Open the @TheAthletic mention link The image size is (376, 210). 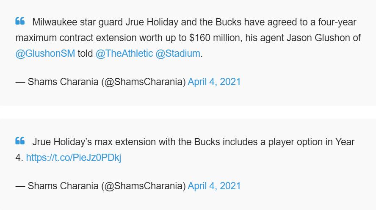[x=124, y=53]
